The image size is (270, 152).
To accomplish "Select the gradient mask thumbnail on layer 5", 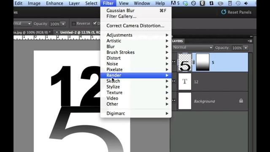I will pyautogui.click(x=202, y=62).
